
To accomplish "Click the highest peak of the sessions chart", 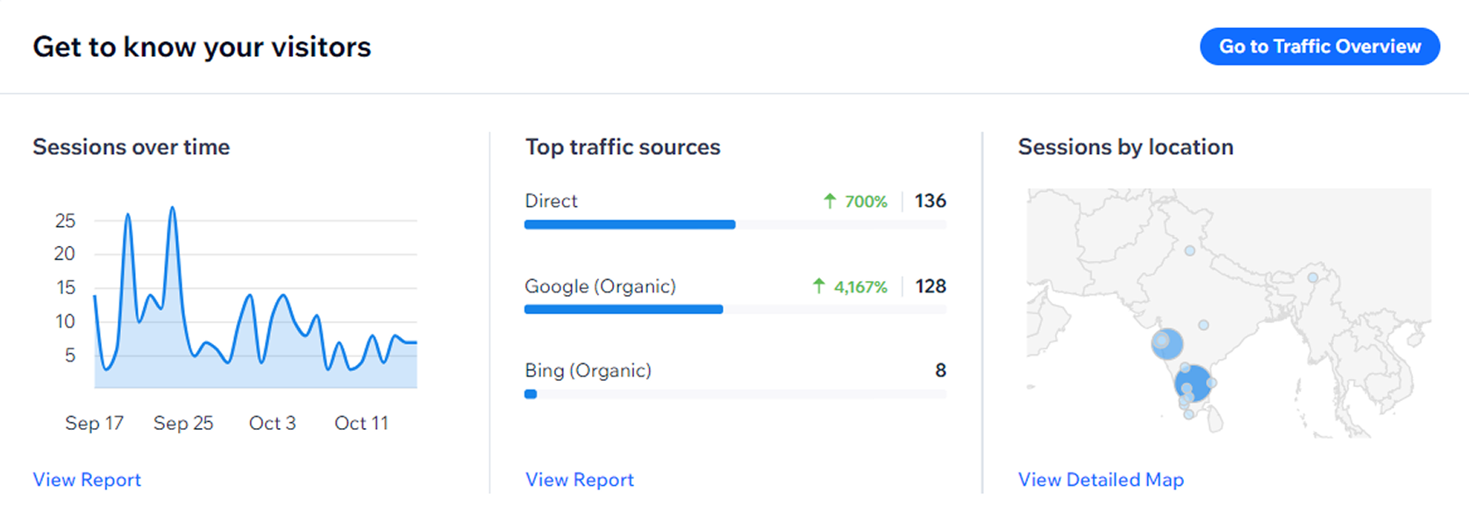I will click(173, 208).
